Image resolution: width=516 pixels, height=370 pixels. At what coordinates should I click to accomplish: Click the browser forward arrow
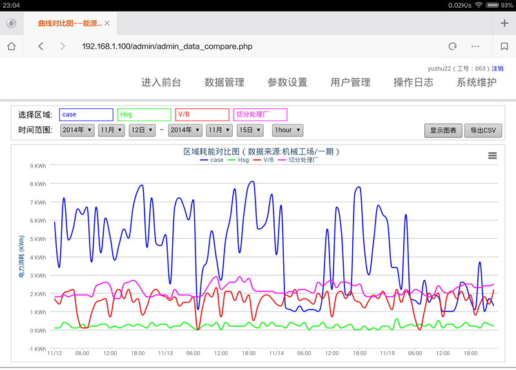[63, 46]
